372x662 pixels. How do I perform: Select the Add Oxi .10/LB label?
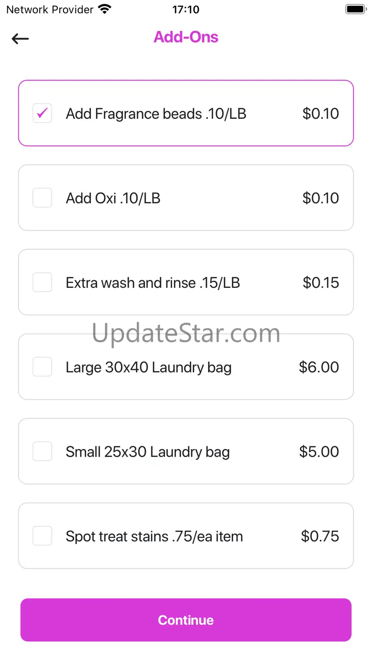[113, 198]
